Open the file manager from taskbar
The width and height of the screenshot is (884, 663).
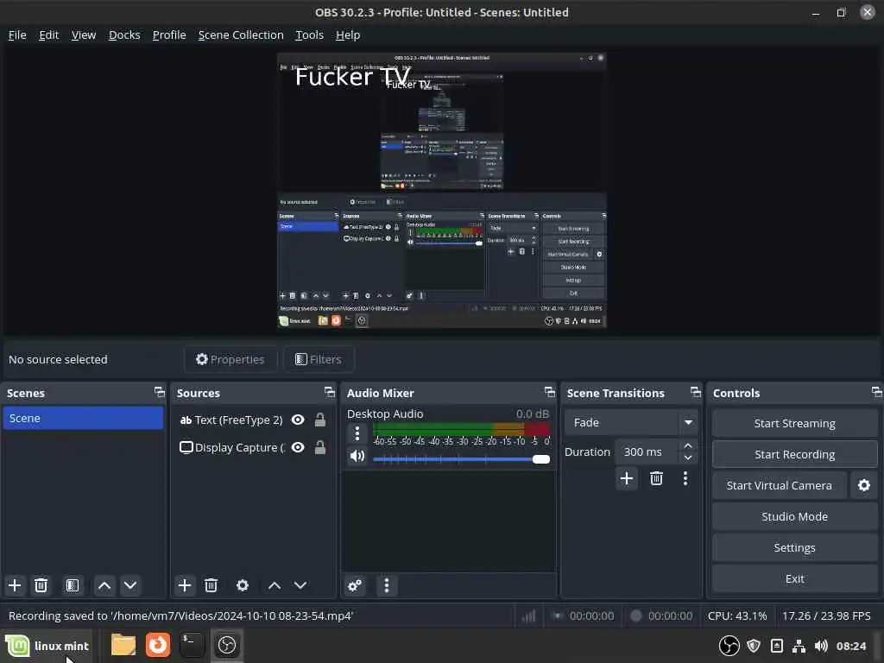click(x=123, y=645)
